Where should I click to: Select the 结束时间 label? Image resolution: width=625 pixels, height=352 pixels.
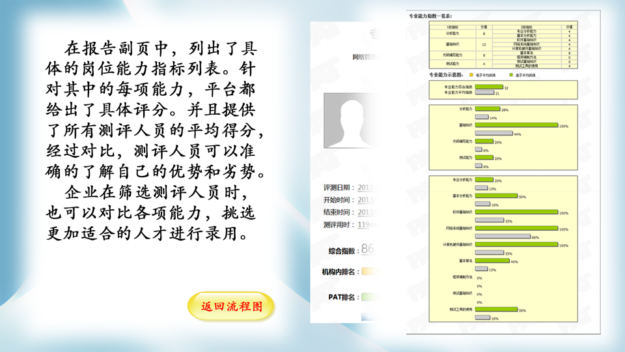click(339, 212)
